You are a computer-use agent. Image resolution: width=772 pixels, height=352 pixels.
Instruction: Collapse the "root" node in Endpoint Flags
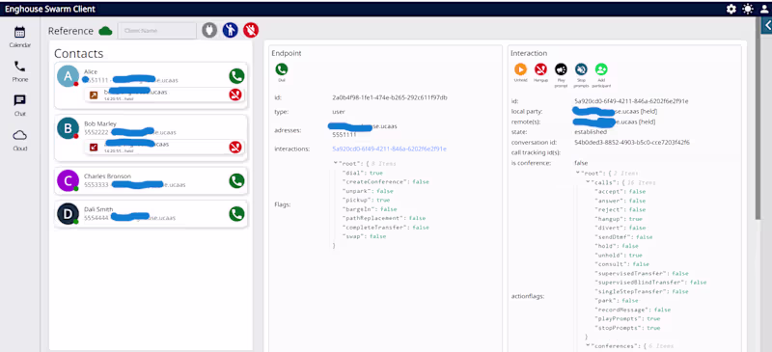pos(336,163)
